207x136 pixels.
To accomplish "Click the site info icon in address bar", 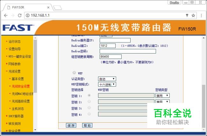I will (x=27, y=16).
